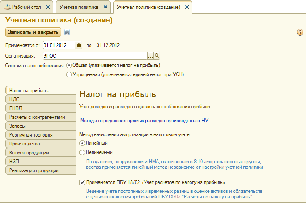Open the ЕНВД section
The width and height of the screenshot is (306, 203).
(41, 108)
